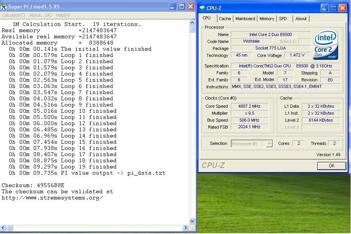This screenshot has height=234, width=351.
Task: Expand the Processor #1 selection dropdown
Action: point(269,144)
